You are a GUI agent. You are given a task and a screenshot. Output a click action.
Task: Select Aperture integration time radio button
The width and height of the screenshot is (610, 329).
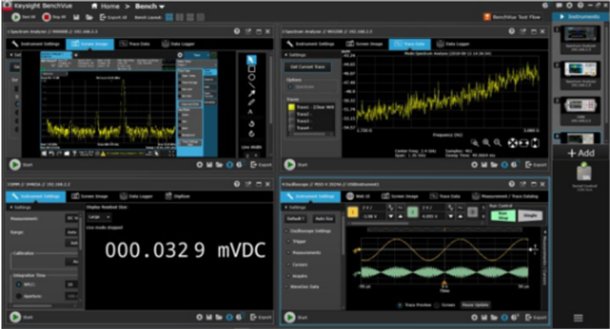pyautogui.click(x=19, y=296)
